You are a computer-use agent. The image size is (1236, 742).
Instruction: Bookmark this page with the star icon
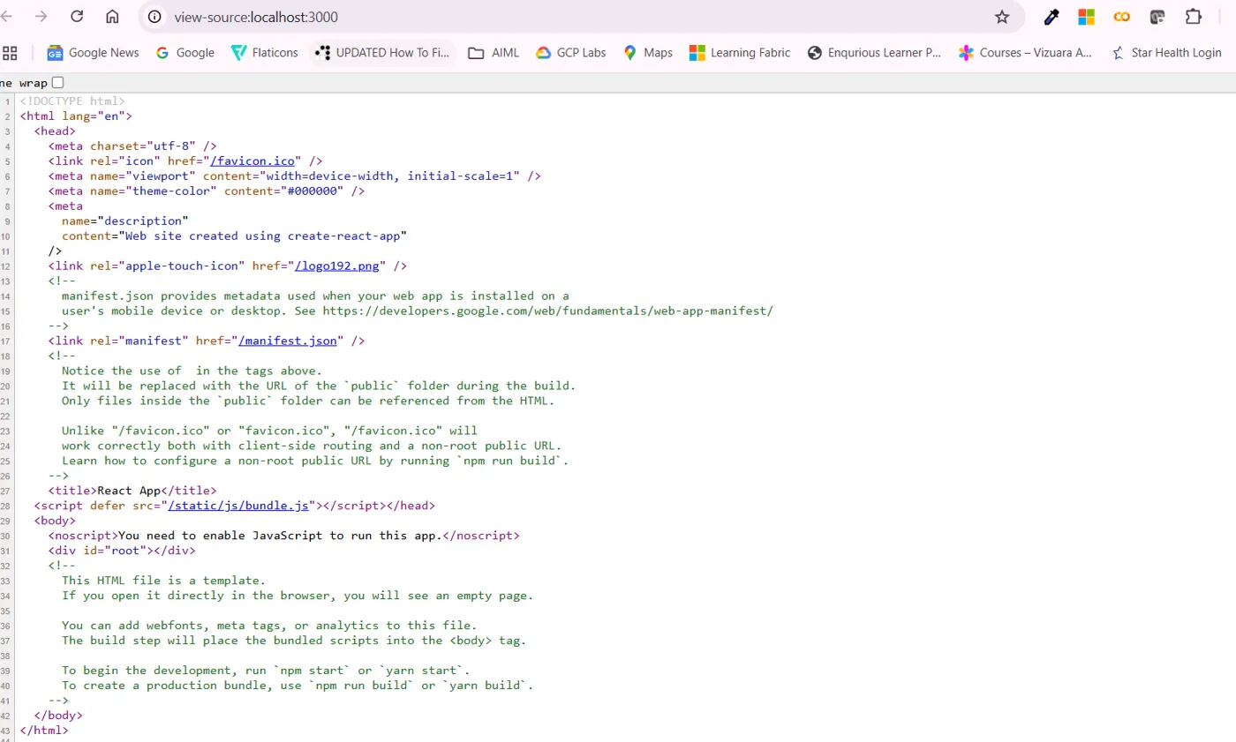pos(1002,17)
